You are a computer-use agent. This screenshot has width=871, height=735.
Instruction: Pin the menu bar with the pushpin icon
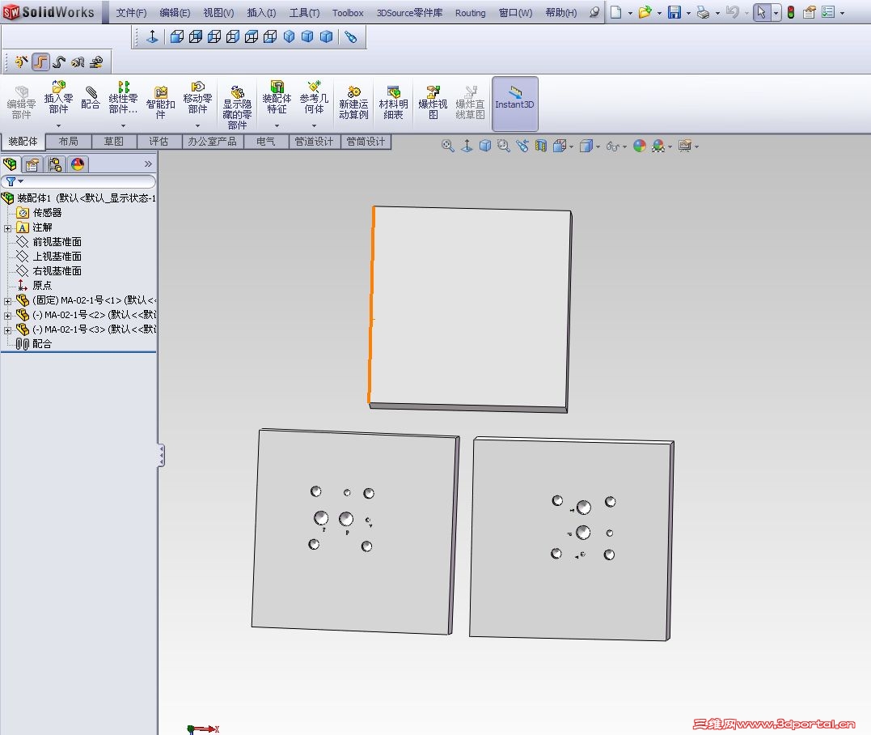coord(594,12)
